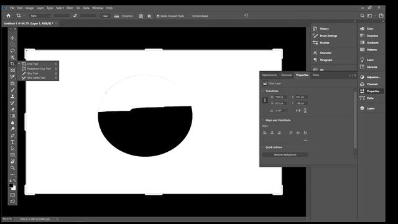Select the Lasso tool

click(x=12, y=51)
